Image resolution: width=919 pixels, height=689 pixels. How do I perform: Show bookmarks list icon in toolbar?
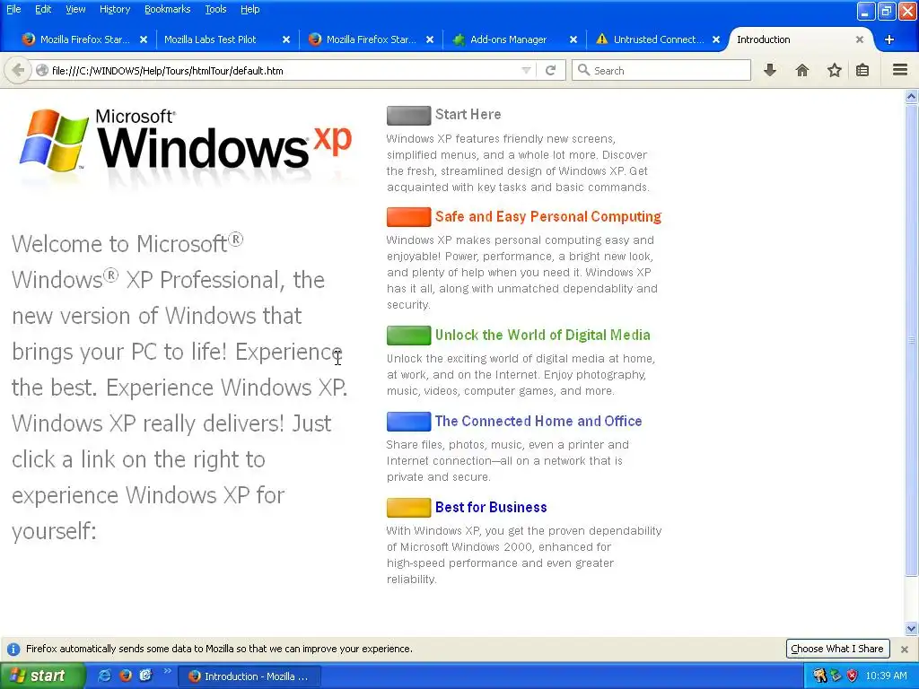pos(862,70)
